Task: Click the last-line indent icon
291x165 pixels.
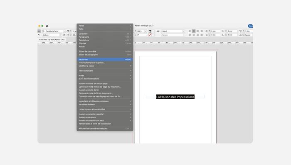Action: [223, 35]
